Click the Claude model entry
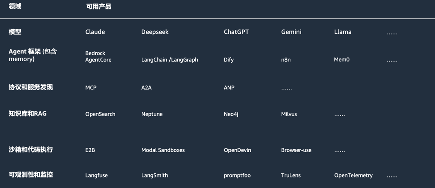 coord(95,32)
